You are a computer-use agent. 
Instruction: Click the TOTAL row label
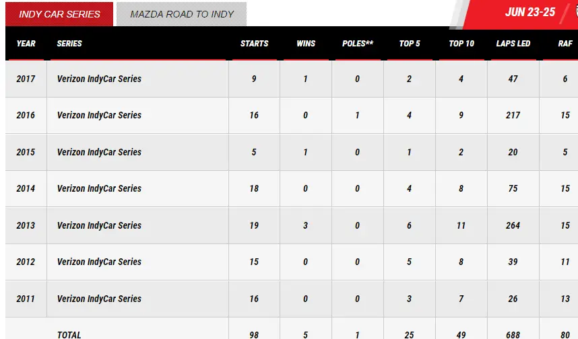(69, 334)
